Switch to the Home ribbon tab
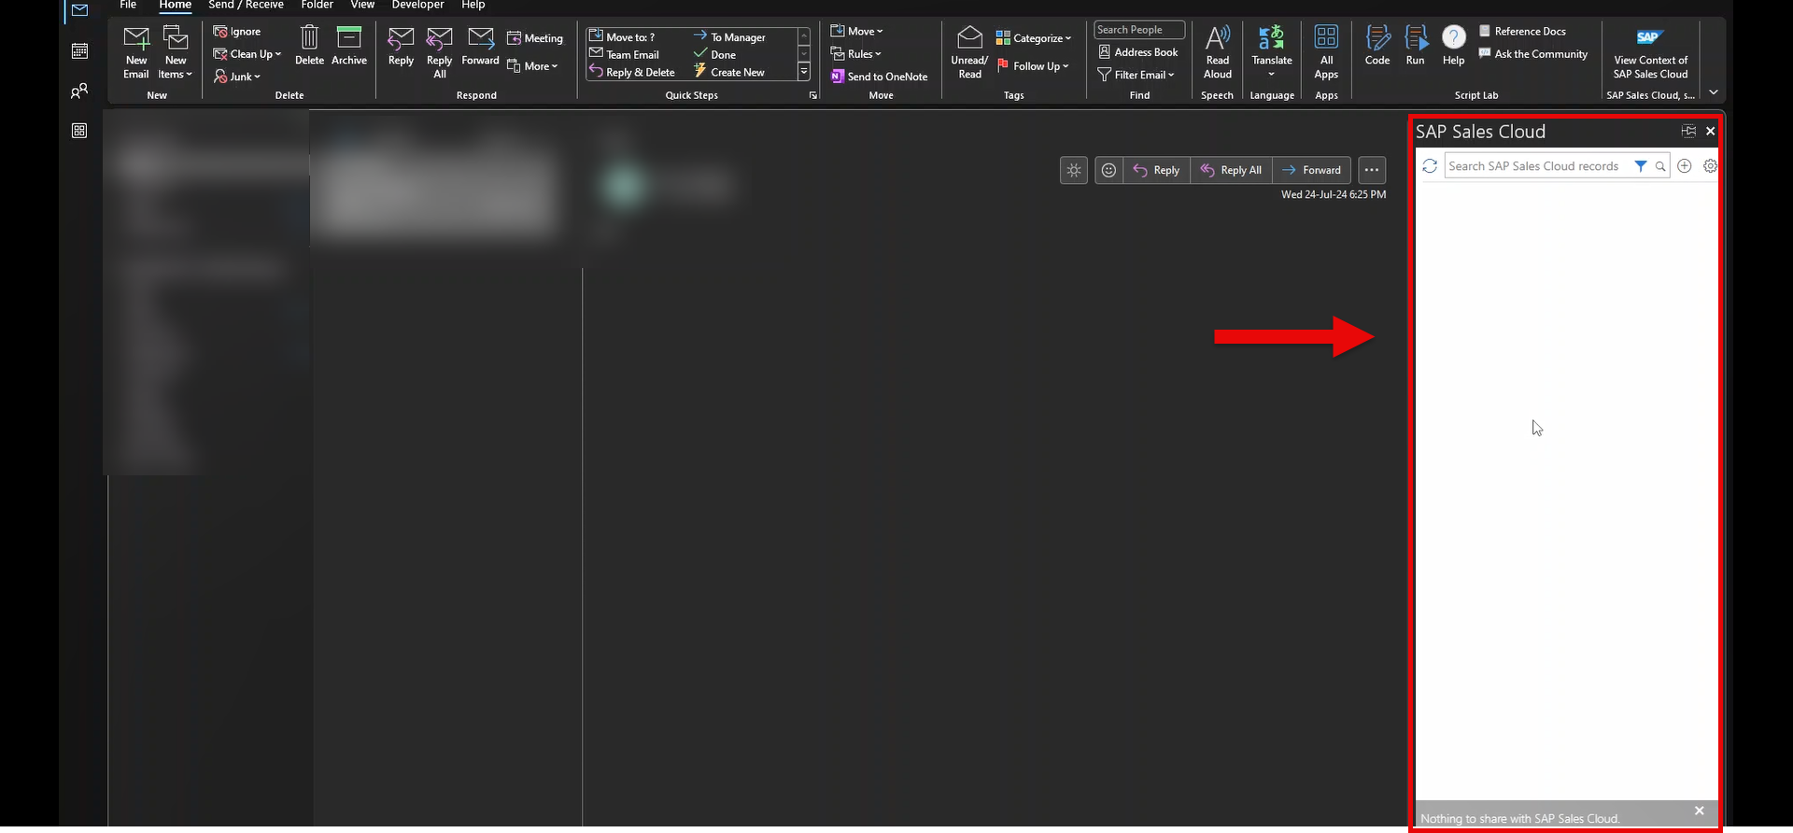Image resolution: width=1793 pixels, height=833 pixels. [x=175, y=5]
